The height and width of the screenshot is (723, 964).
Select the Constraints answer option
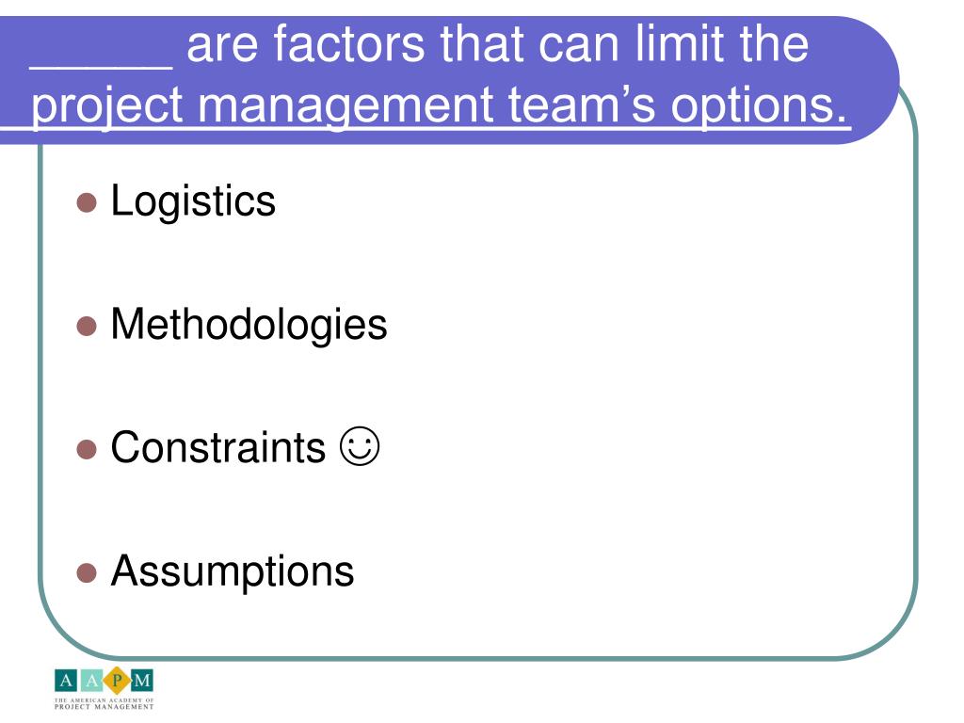coord(218,447)
